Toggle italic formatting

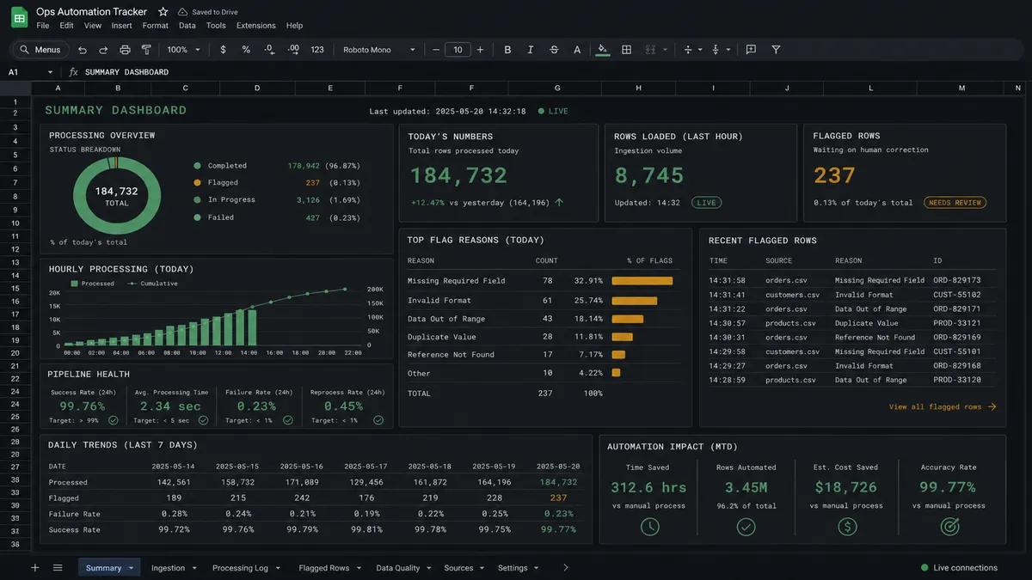pyautogui.click(x=531, y=50)
